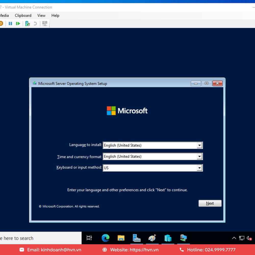Expand the Keyboard or input method dropdown
Image resolution: width=255 pixels, height=255 pixels.
coord(199,168)
